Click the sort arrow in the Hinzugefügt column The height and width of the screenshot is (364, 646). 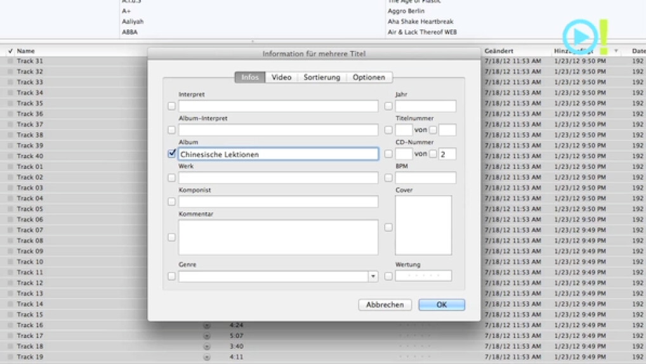[x=616, y=51]
